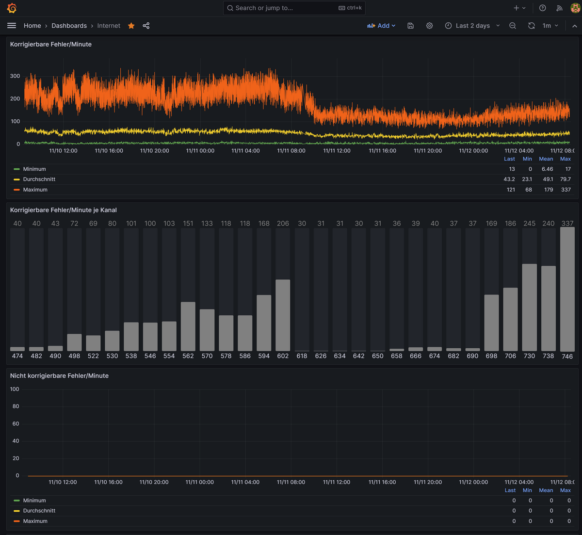Zoom out the time range
The height and width of the screenshot is (535, 582).
pos(513,26)
